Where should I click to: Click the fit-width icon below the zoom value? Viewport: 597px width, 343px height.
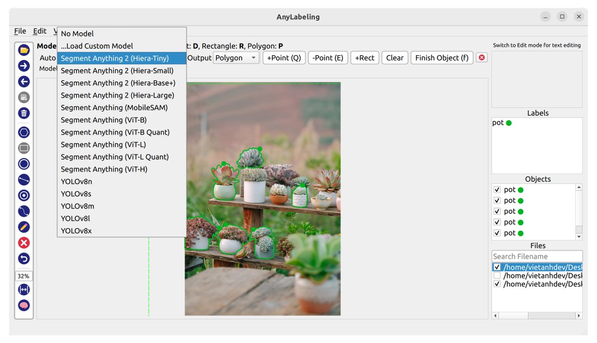coord(24,289)
